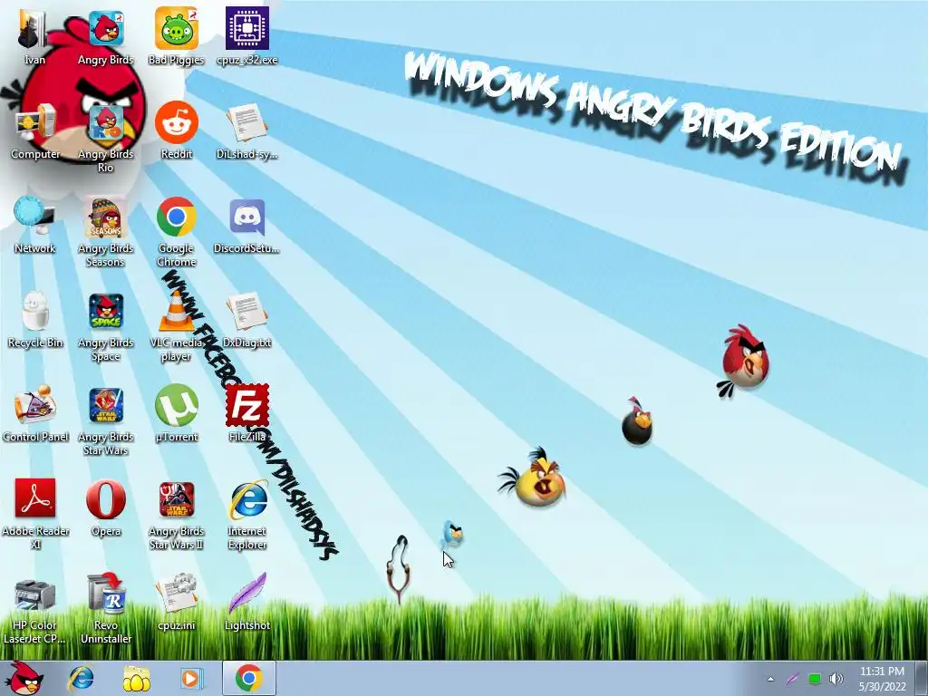Image resolution: width=928 pixels, height=696 pixels.
Task: Open the Google Chrome desktop shortcut
Action: coord(177,217)
